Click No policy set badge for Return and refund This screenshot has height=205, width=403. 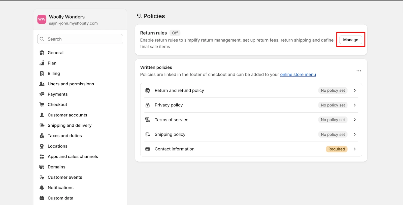coord(333,90)
